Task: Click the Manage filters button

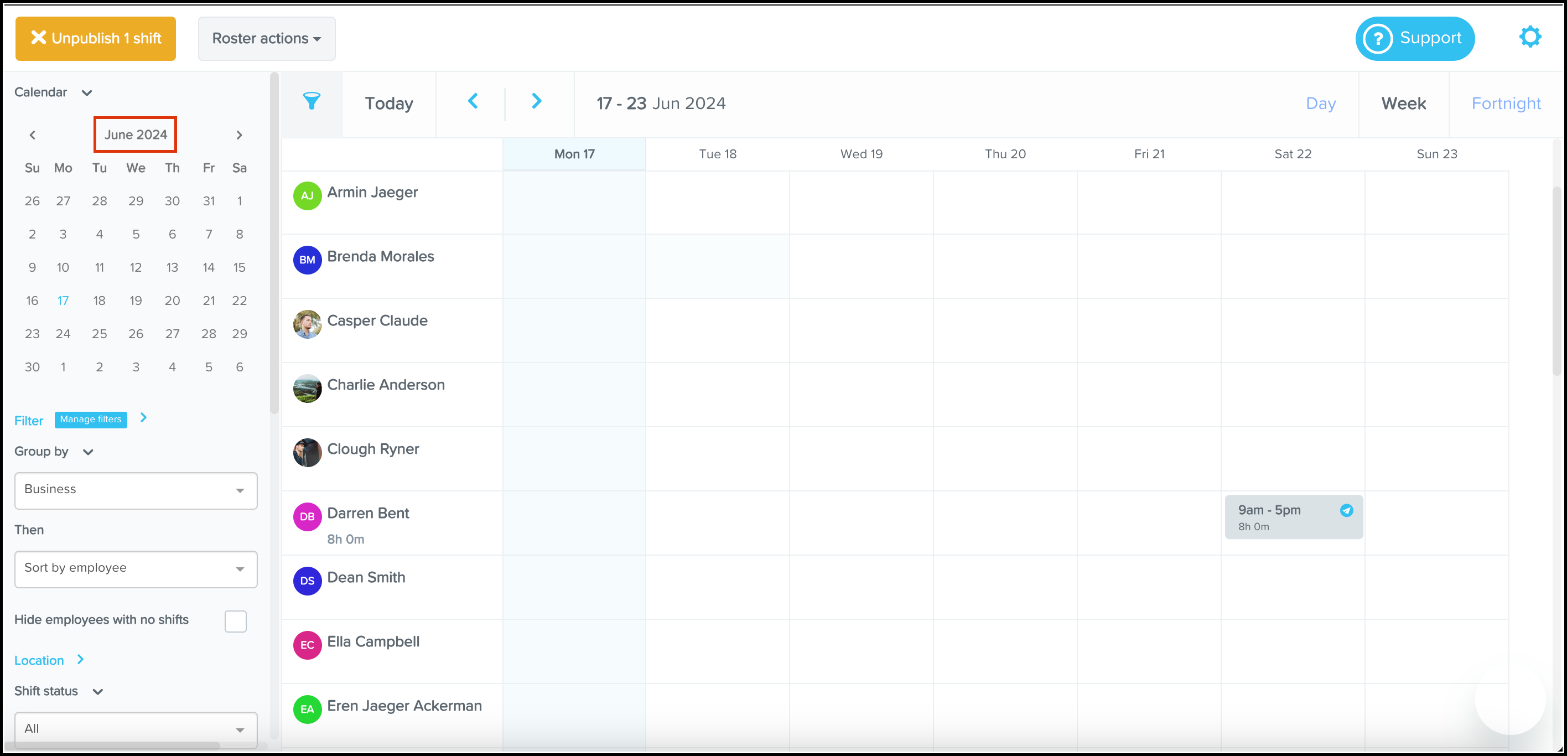Action: [91, 420]
